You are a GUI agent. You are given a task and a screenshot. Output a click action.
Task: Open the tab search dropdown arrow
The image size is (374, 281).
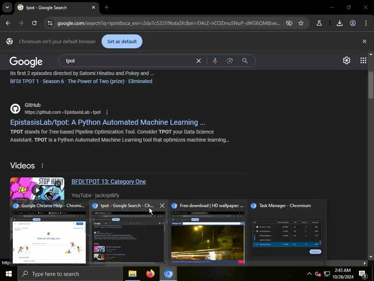(7, 7)
